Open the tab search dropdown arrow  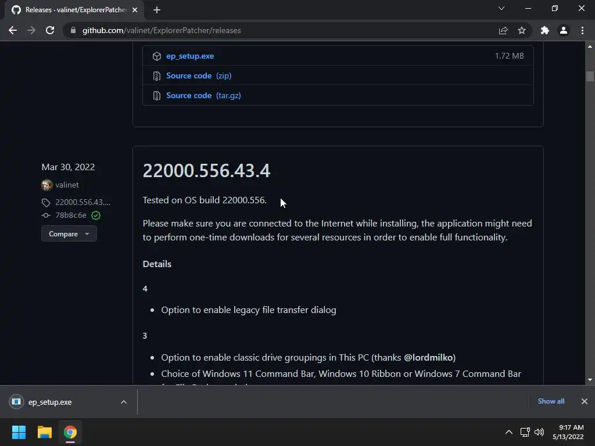click(x=501, y=8)
